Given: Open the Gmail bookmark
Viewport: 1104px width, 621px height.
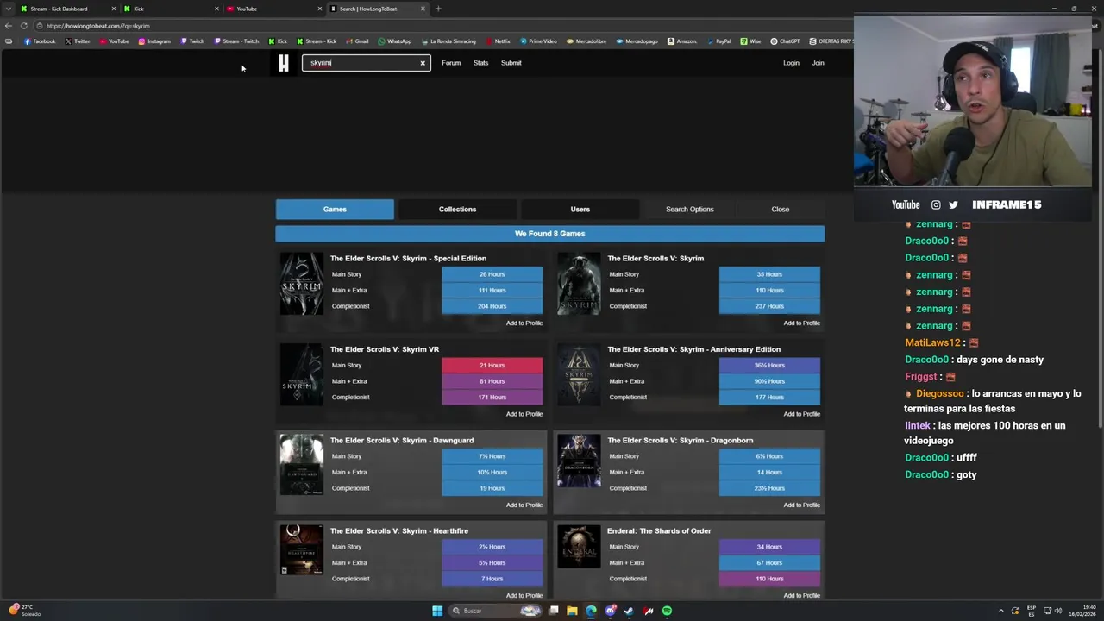Looking at the screenshot, I should [357, 41].
